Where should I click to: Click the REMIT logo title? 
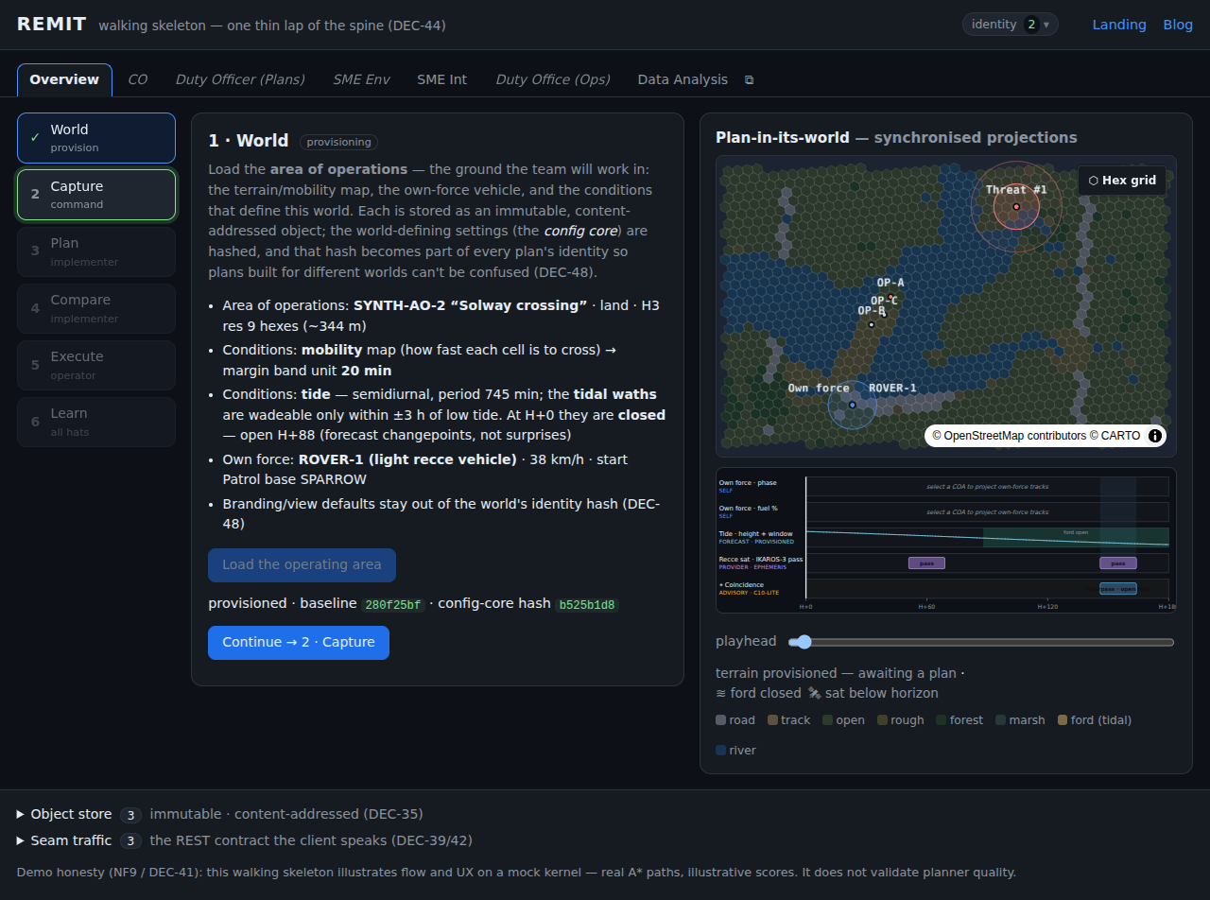[x=52, y=25]
